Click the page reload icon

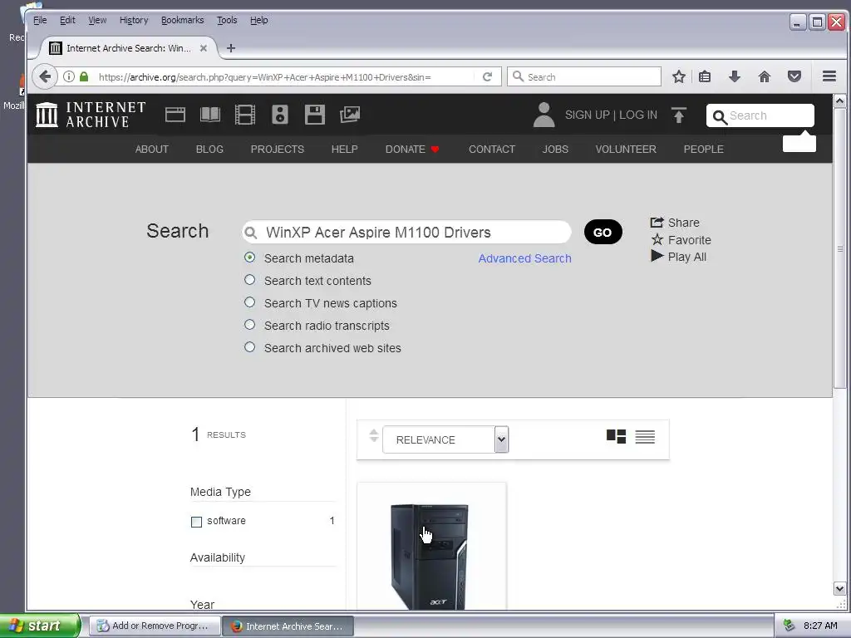click(487, 76)
